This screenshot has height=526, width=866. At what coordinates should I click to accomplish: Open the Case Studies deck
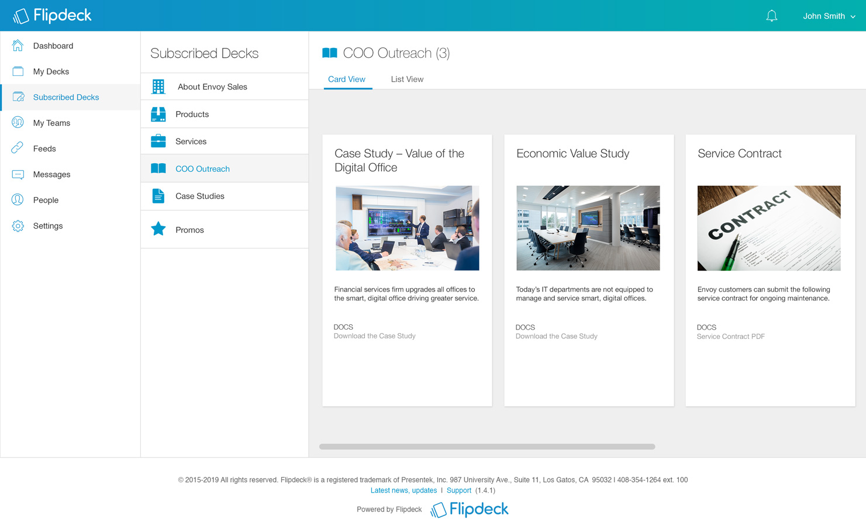pyautogui.click(x=225, y=196)
